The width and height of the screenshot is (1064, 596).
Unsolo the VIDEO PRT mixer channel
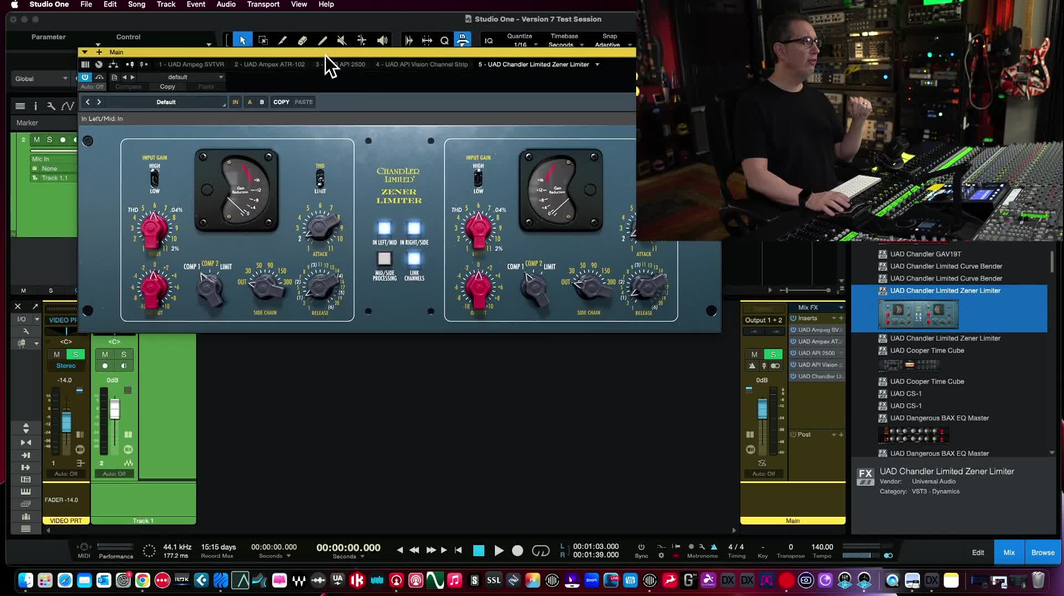click(75, 354)
